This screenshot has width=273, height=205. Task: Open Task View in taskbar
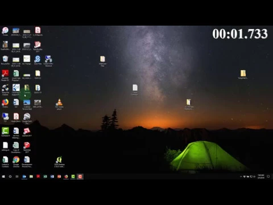(x=17, y=177)
